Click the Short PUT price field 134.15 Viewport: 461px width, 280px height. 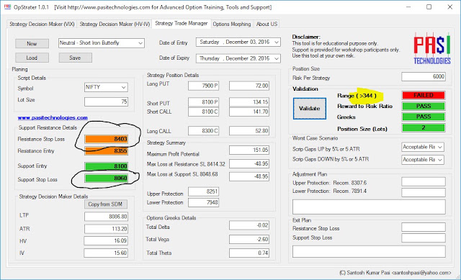[249, 102]
